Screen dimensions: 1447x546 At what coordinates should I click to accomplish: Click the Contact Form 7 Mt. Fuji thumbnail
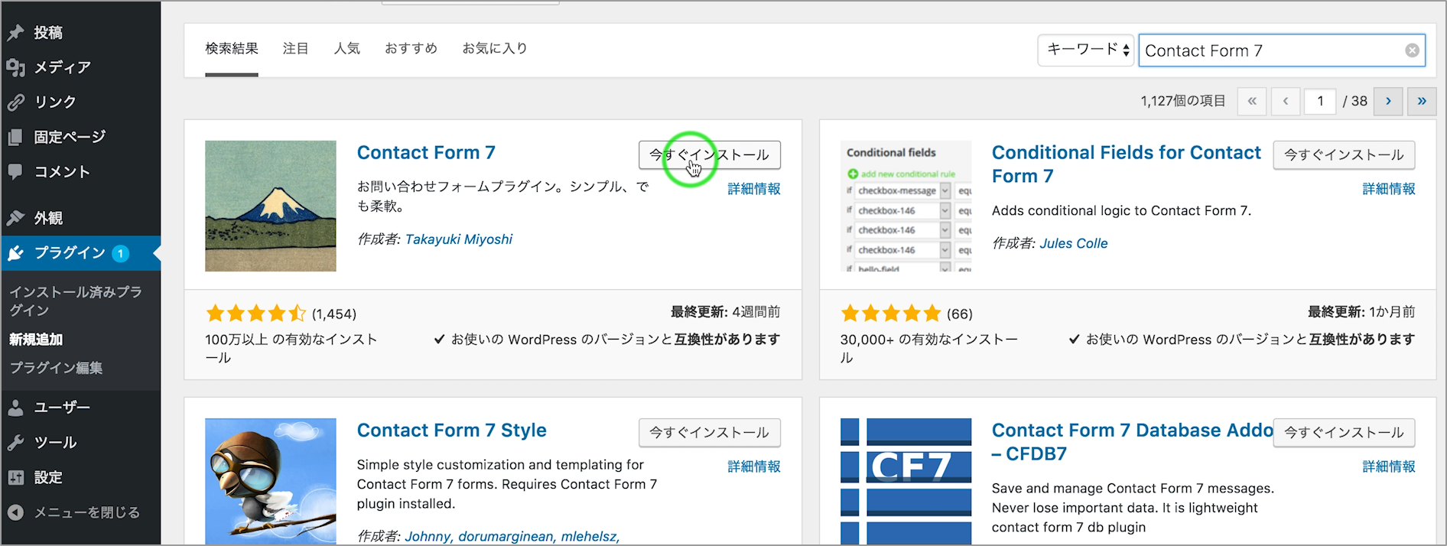coord(271,206)
